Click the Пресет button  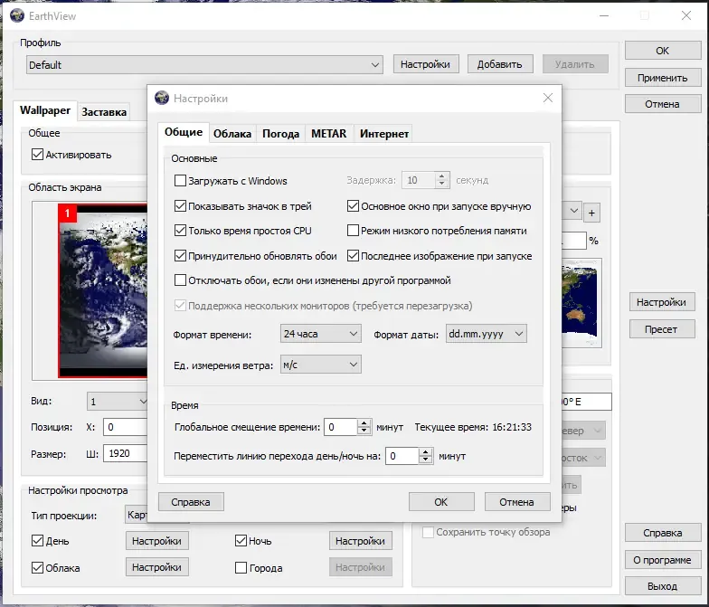662,329
